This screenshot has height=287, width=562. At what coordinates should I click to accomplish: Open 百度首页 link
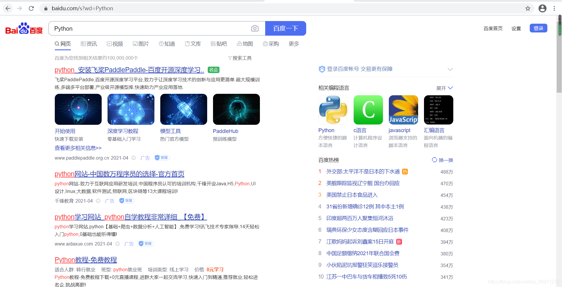click(x=493, y=28)
